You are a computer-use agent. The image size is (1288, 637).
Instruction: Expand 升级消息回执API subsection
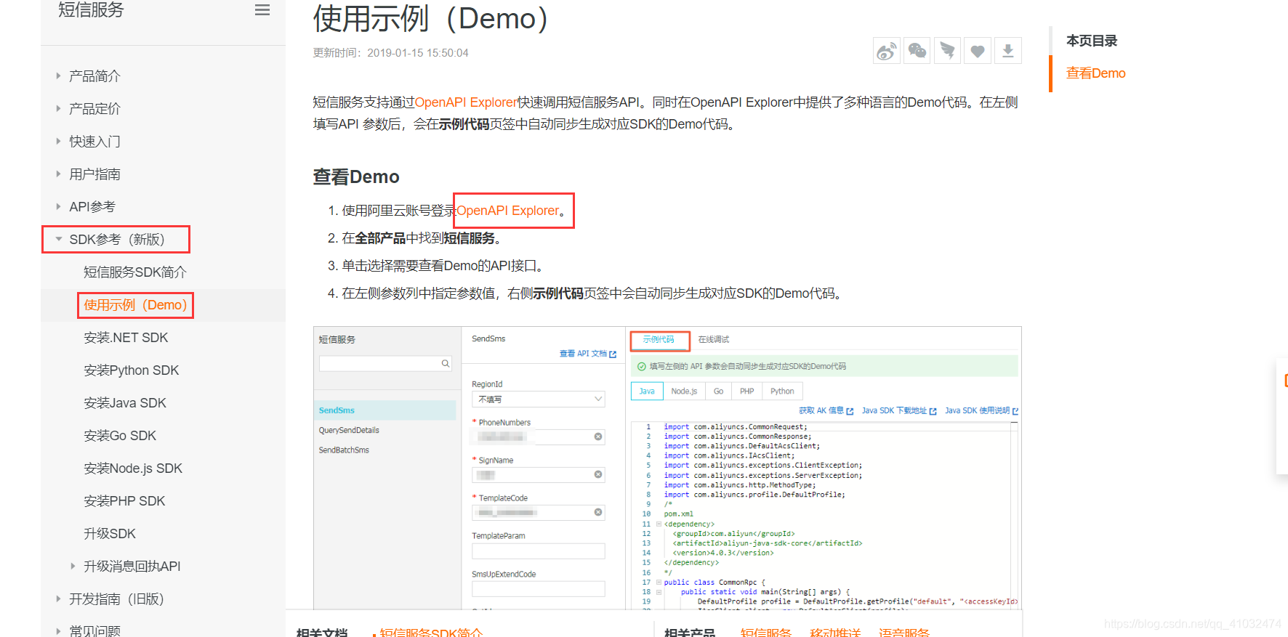pos(73,566)
